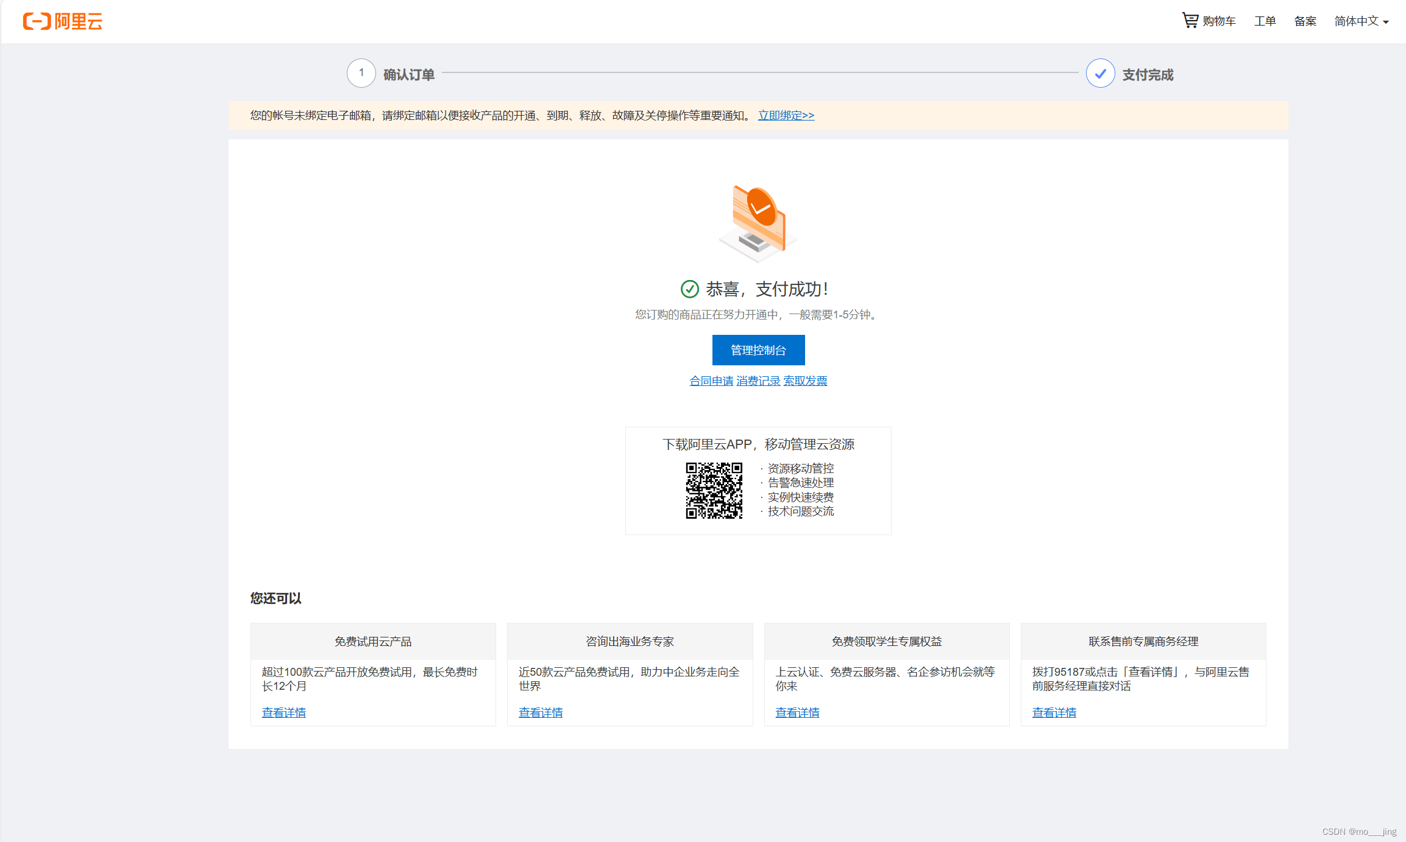Open the 消费记录 link

[x=758, y=381]
